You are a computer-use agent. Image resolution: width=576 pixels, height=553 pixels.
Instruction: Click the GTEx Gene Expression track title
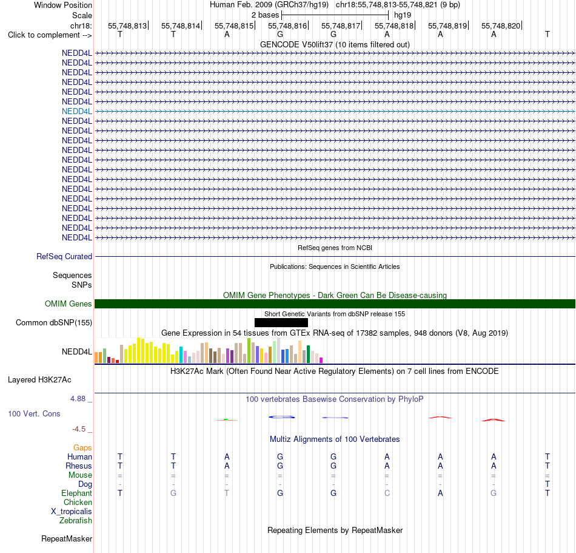click(x=335, y=333)
